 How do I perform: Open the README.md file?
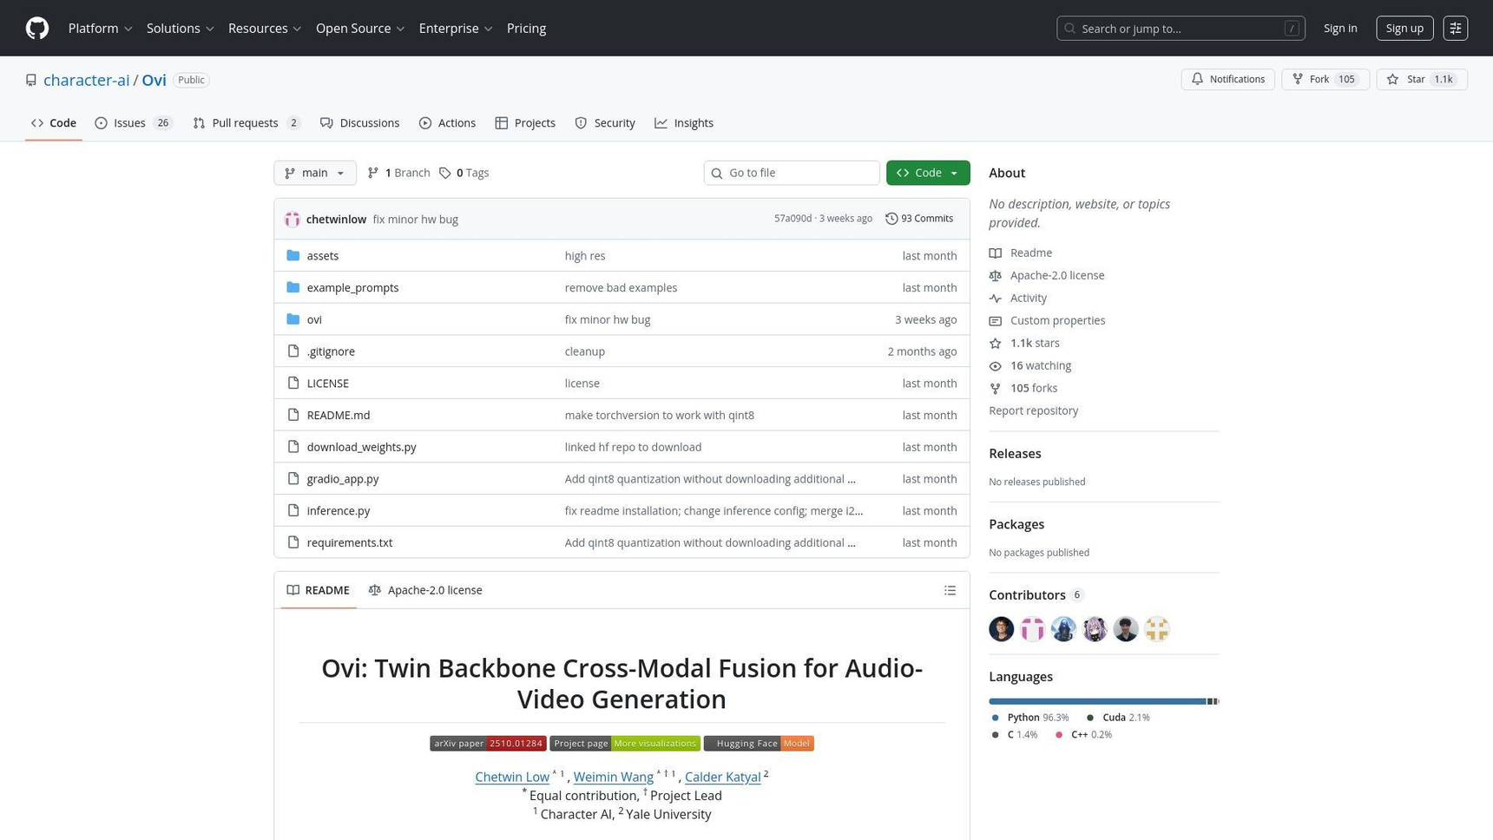(339, 416)
